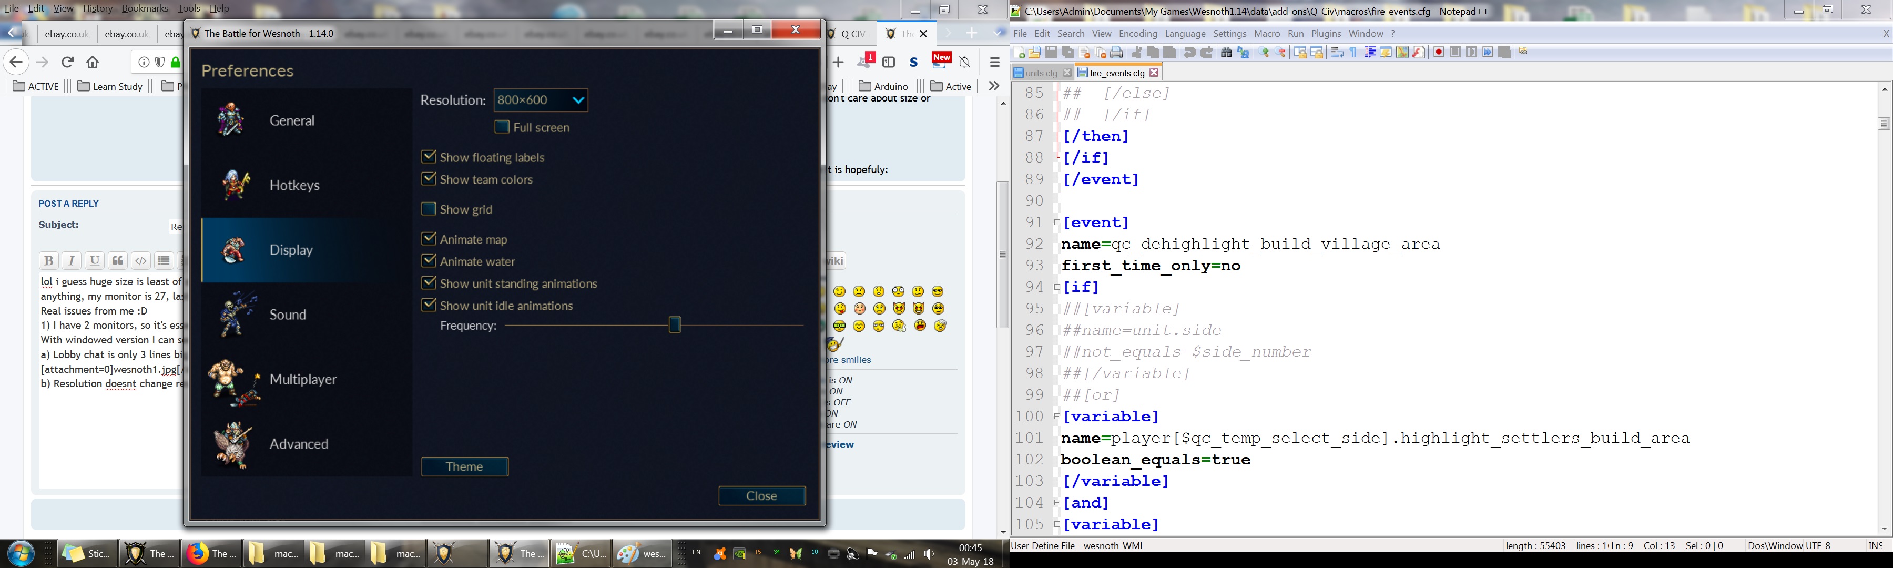Click Undo arrow icon in Notepad++
This screenshot has width=1893, height=568.
pos(1190,52)
